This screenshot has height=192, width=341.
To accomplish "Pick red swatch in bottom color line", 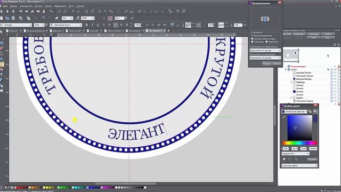I will tap(19, 187).
